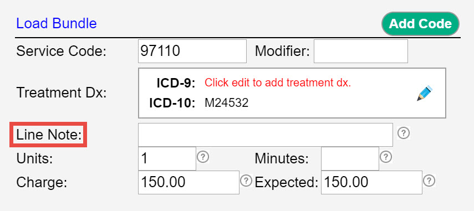Click the Units input containing 1

[x=167, y=158]
